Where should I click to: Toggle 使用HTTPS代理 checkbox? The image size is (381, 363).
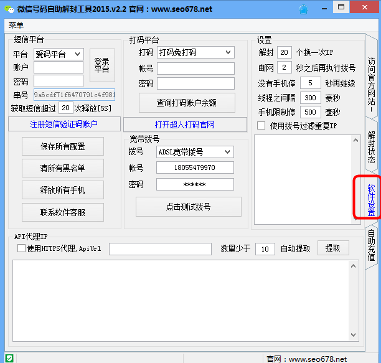tap(21, 248)
